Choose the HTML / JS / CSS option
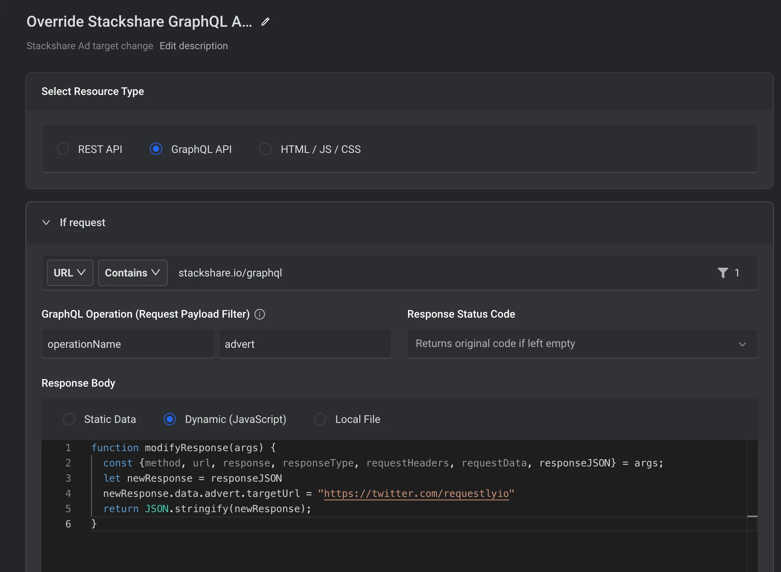The height and width of the screenshot is (572, 781). (265, 149)
